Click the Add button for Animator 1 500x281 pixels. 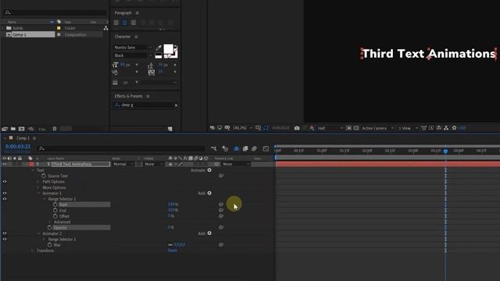pos(209,193)
